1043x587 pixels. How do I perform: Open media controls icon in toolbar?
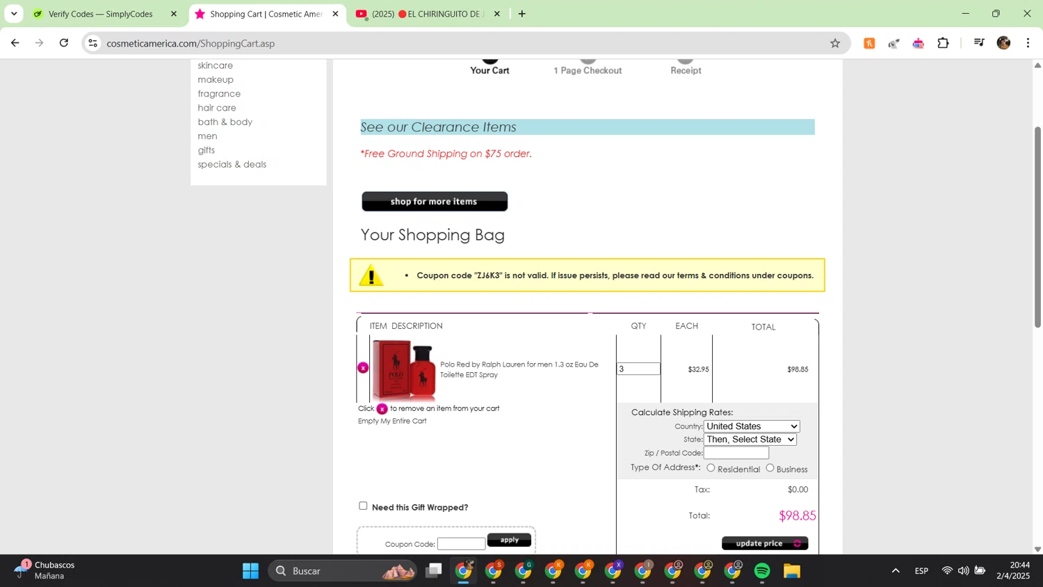click(x=979, y=43)
